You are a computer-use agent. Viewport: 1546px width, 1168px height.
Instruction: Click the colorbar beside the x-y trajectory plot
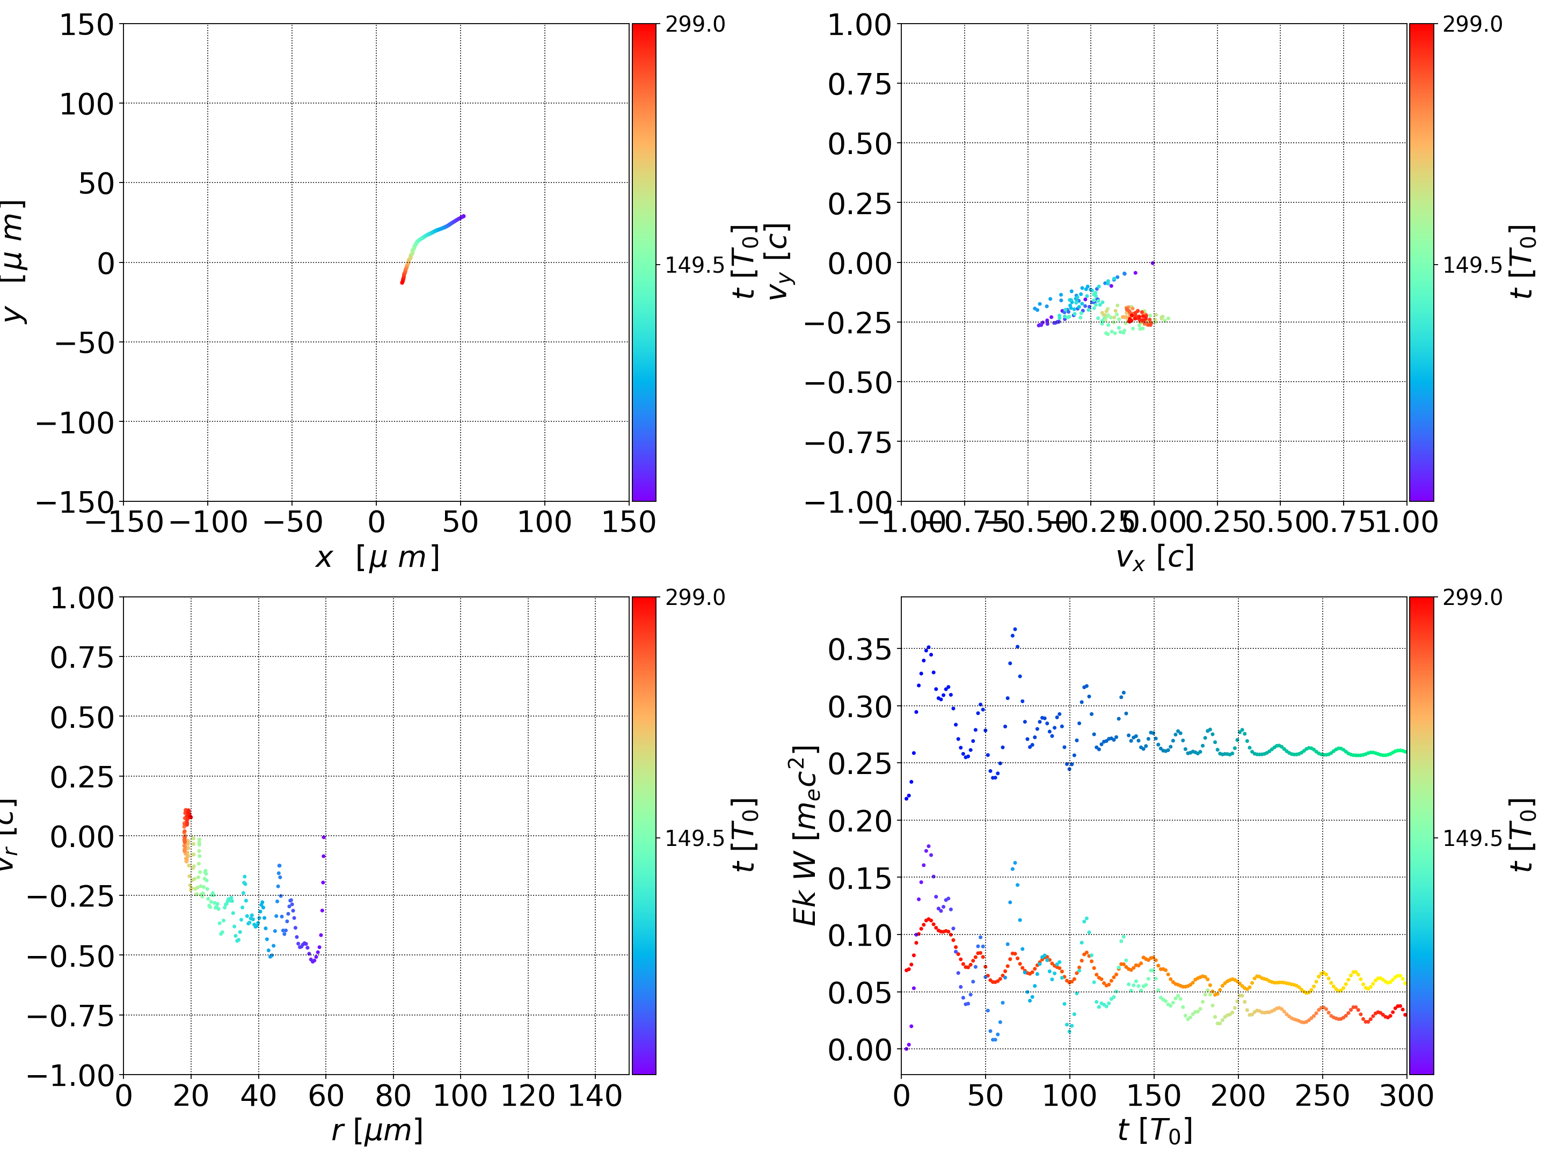pyautogui.click(x=644, y=262)
